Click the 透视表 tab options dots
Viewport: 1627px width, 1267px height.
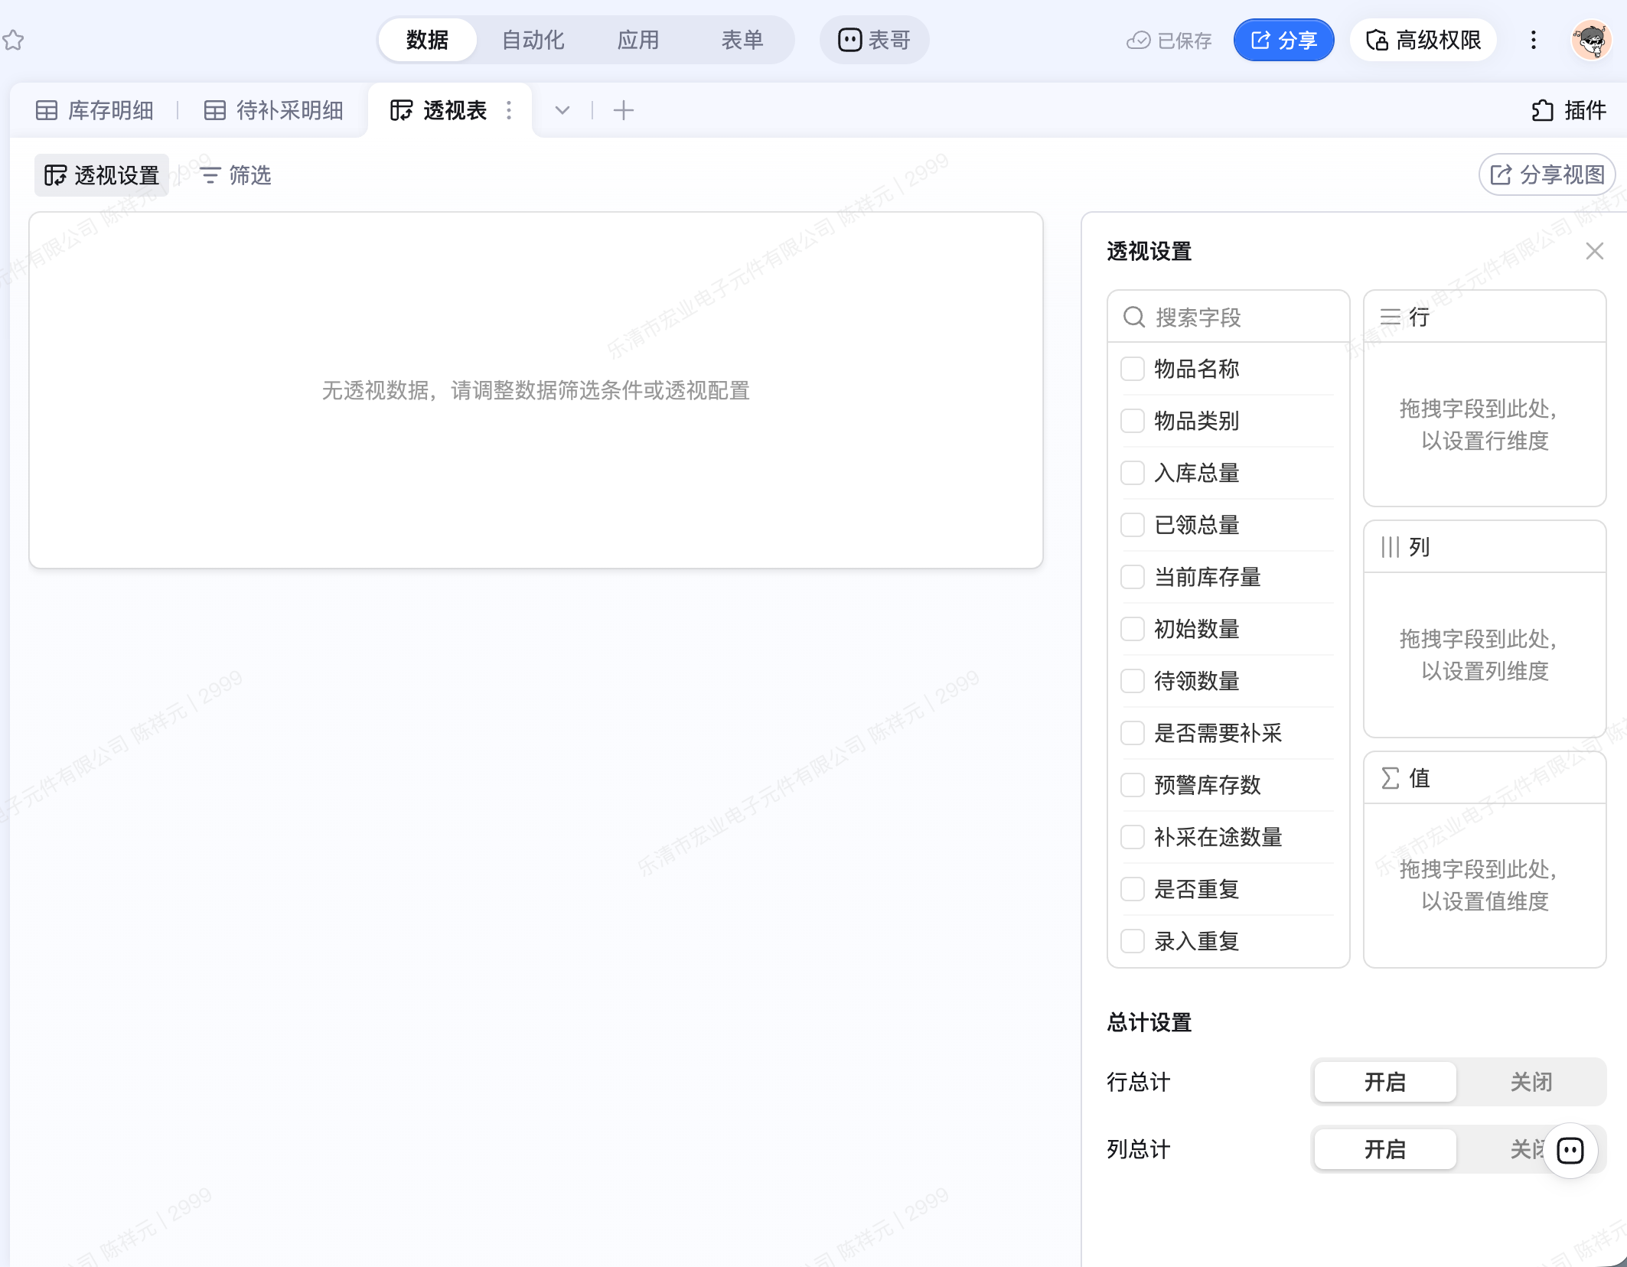click(509, 110)
